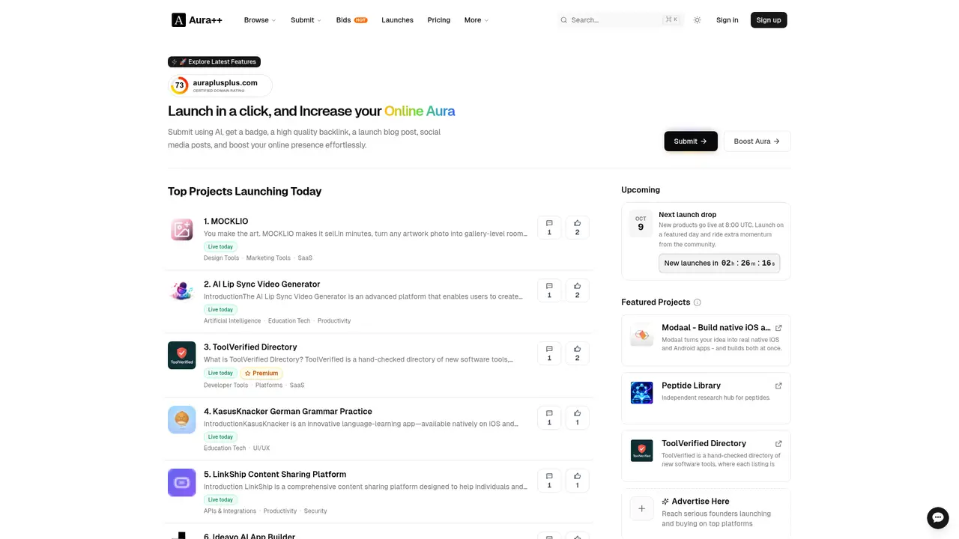Open comments for MOCKLIO
This screenshot has height=539, width=959.
(x=549, y=228)
